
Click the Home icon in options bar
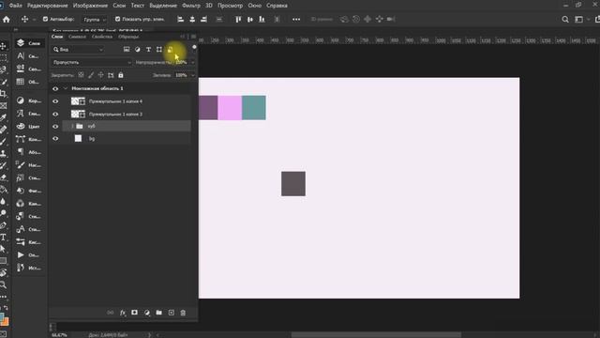7,19
